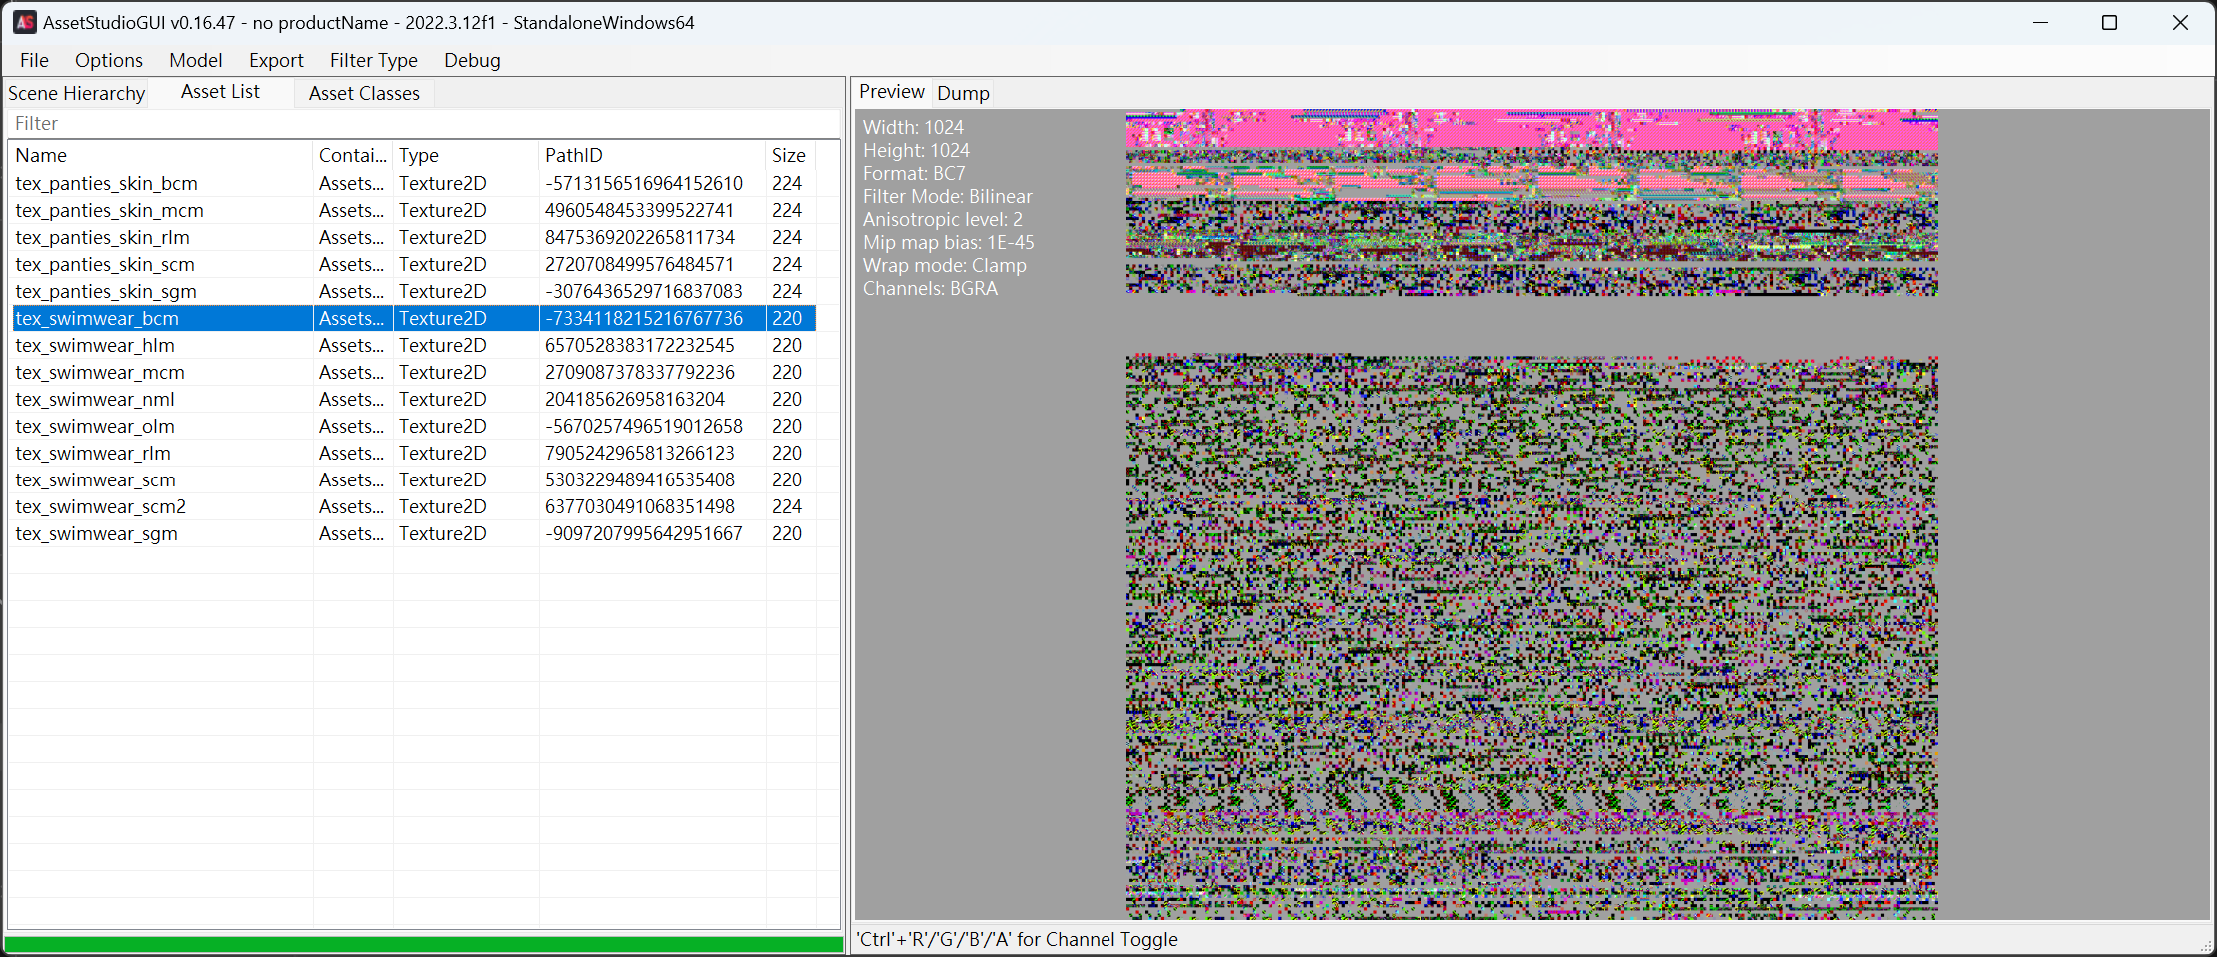Click into the Filter search field
The width and height of the screenshot is (2217, 957).
coord(424,123)
